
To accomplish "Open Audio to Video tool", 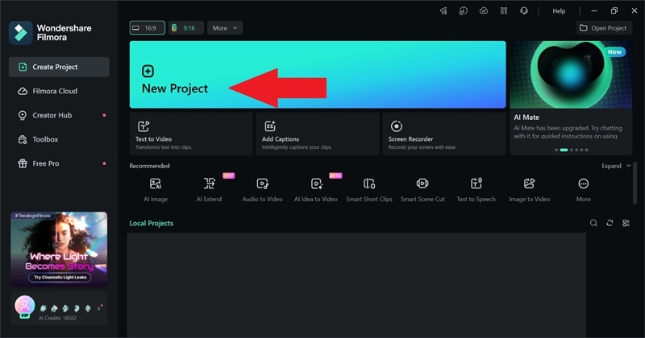I will click(x=263, y=190).
